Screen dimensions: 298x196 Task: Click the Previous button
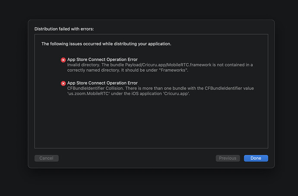228,158
